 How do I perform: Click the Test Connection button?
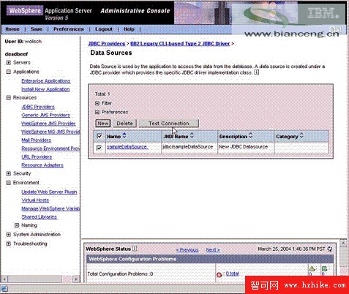pos(169,124)
